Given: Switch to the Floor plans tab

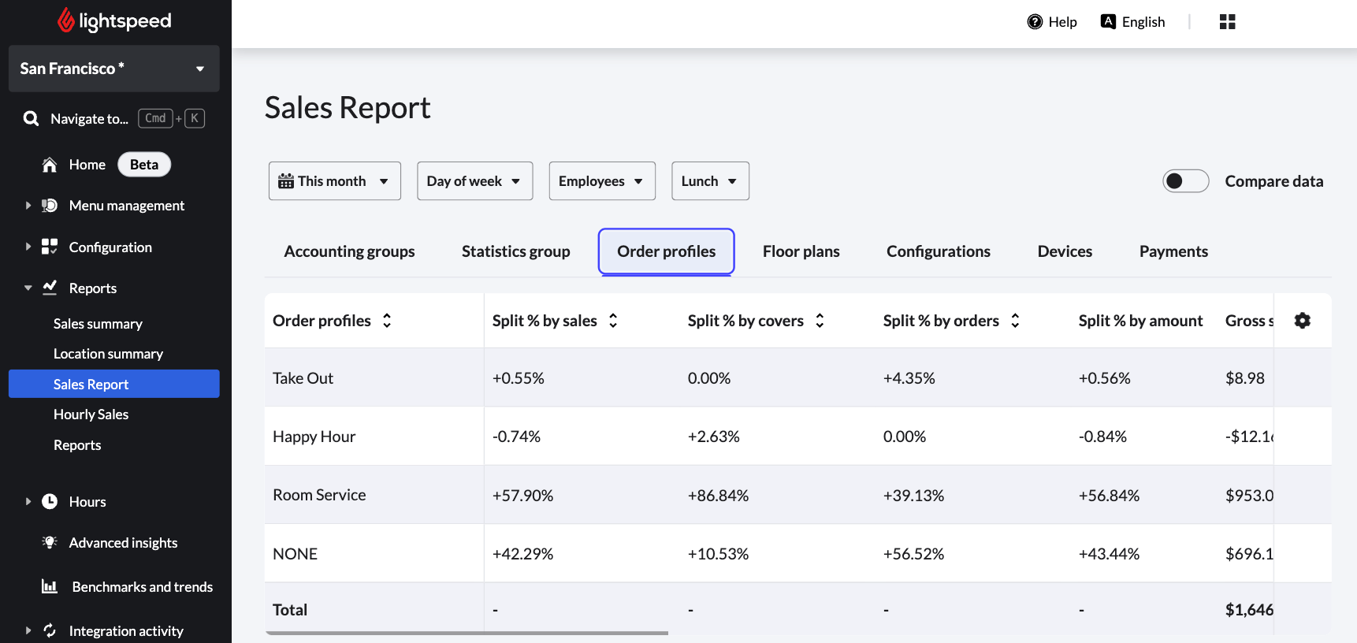Looking at the screenshot, I should [801, 251].
